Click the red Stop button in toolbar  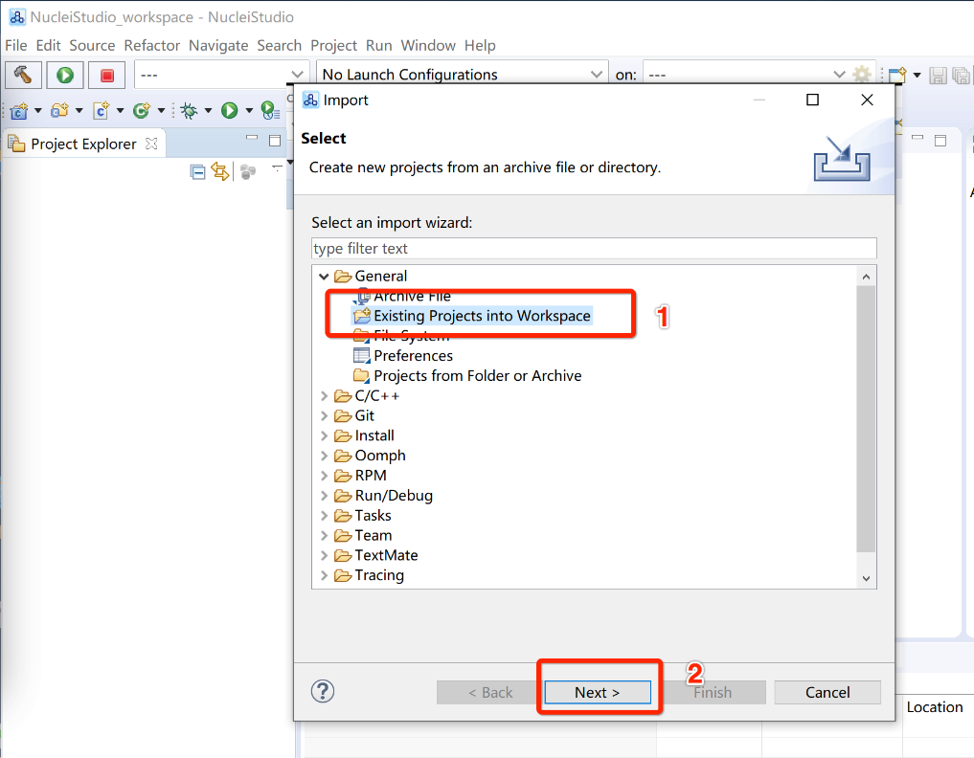point(107,75)
